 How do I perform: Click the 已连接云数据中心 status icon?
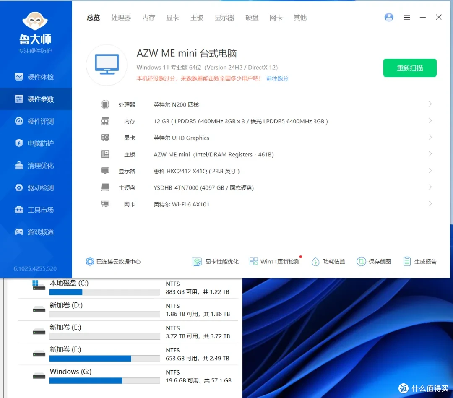tap(90, 261)
